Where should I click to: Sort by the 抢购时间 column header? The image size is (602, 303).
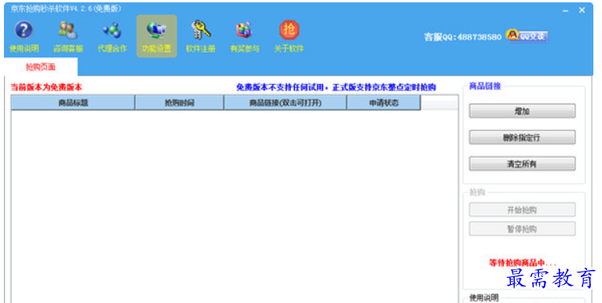tap(179, 103)
